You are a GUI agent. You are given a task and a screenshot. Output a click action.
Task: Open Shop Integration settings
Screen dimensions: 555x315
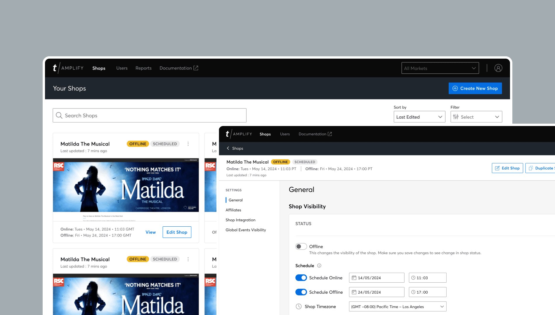240,220
